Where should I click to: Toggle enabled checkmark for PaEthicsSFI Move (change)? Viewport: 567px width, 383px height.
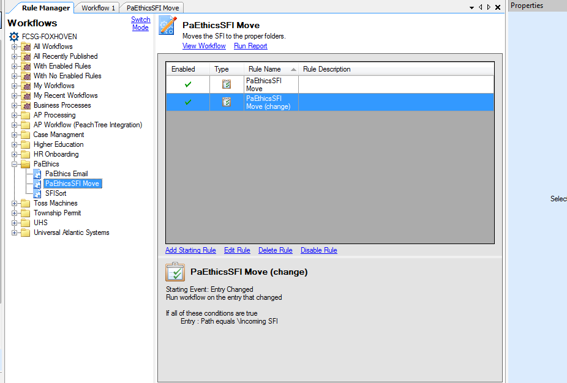tap(188, 102)
